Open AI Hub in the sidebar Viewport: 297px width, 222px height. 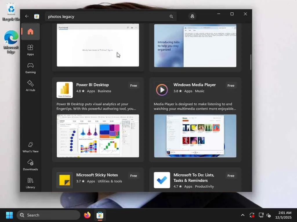click(30, 86)
